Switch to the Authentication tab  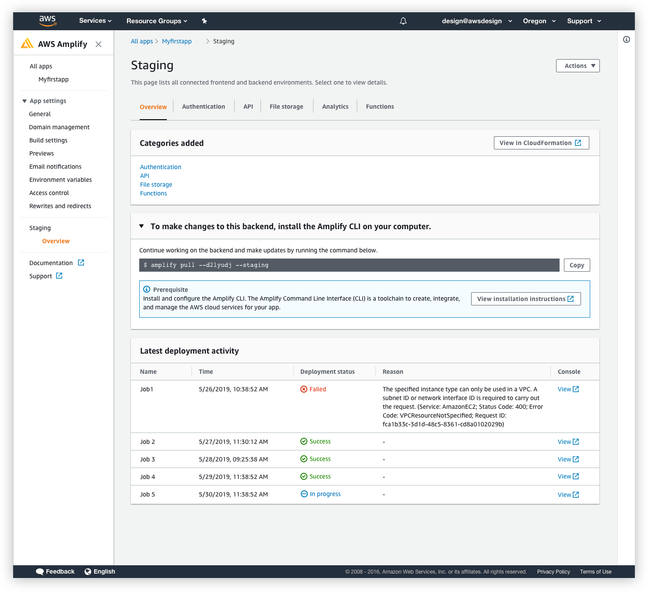[x=204, y=106]
